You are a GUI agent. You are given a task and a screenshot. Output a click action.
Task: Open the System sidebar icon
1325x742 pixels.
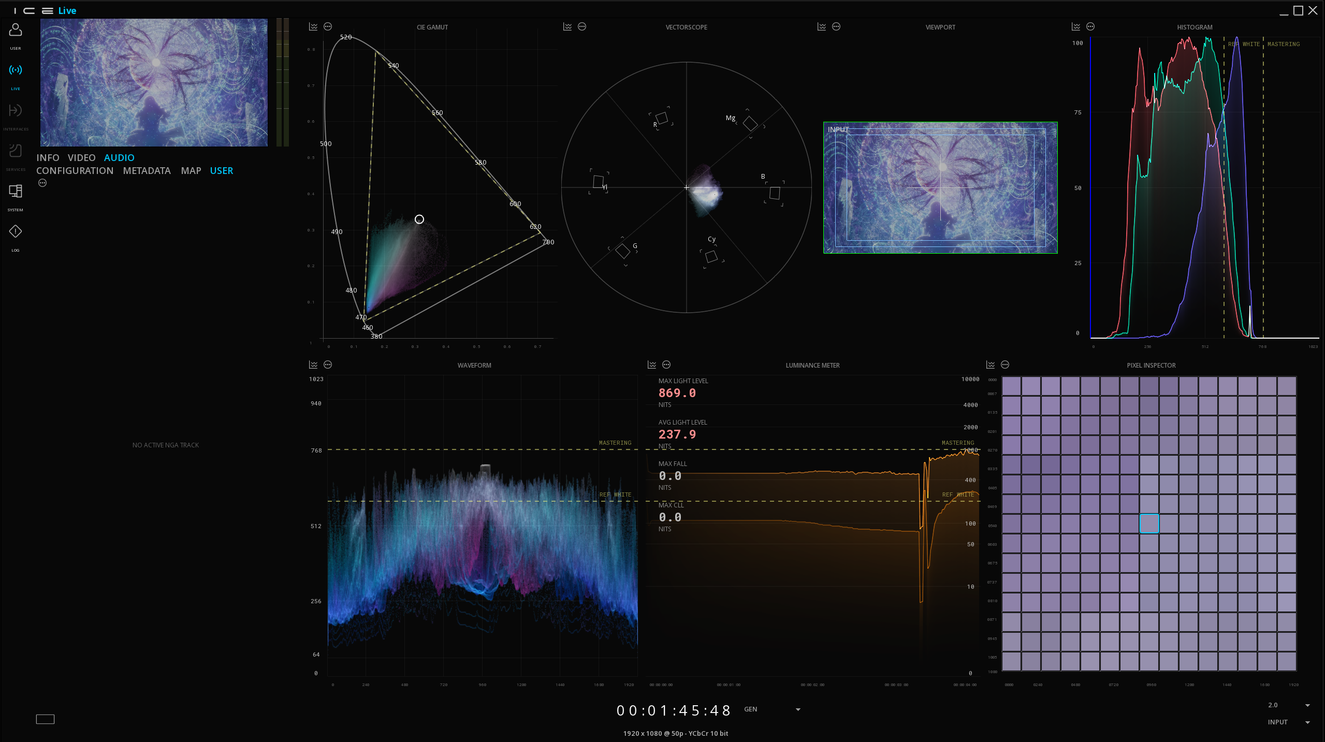(x=16, y=191)
